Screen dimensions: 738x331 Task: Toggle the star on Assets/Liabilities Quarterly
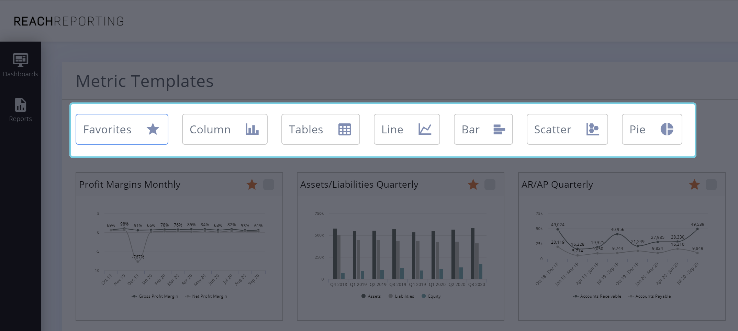pos(472,185)
